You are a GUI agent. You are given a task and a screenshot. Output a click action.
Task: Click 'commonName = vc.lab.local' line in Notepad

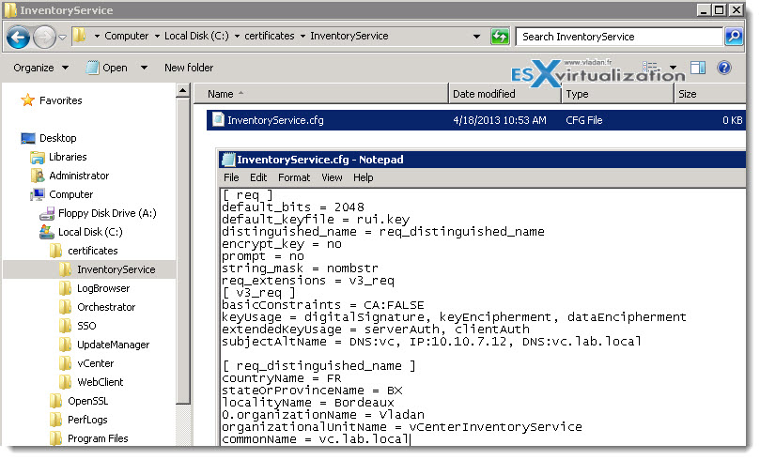[x=316, y=439]
